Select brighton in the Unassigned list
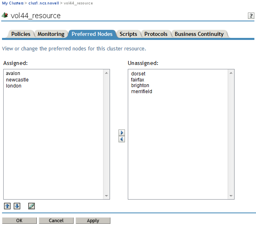 coord(140,85)
